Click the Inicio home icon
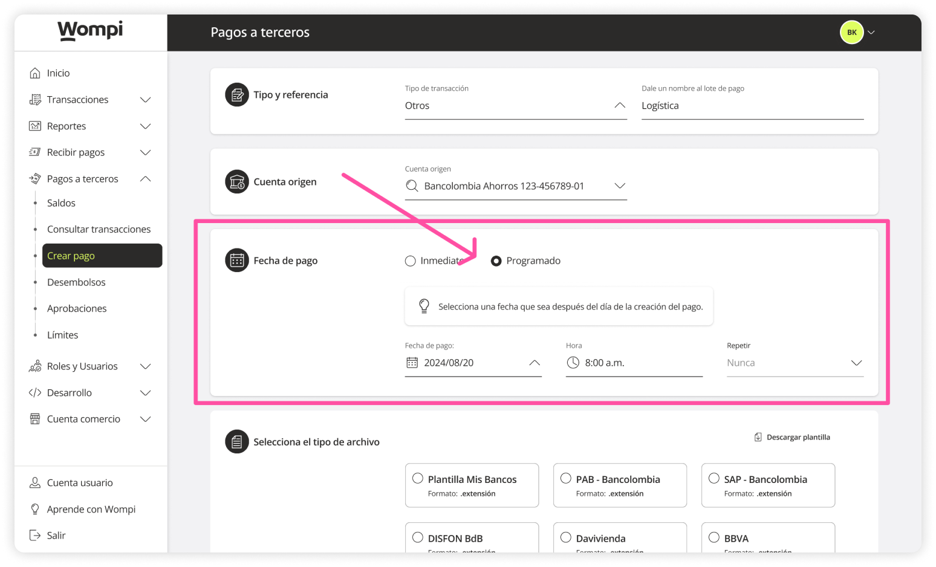The width and height of the screenshot is (936, 567). 35,73
